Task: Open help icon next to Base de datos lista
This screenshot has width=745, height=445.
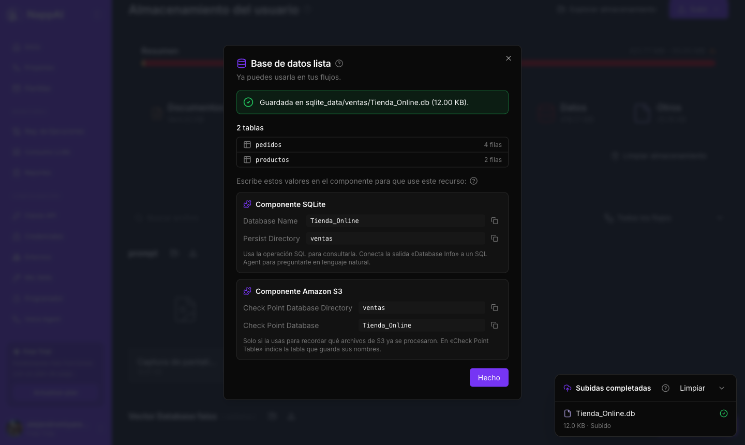Action: (x=339, y=64)
